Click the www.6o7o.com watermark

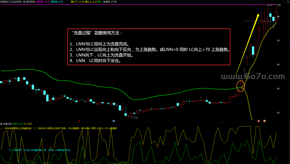point(252,76)
